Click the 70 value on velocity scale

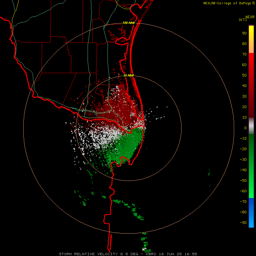pyautogui.click(x=244, y=54)
